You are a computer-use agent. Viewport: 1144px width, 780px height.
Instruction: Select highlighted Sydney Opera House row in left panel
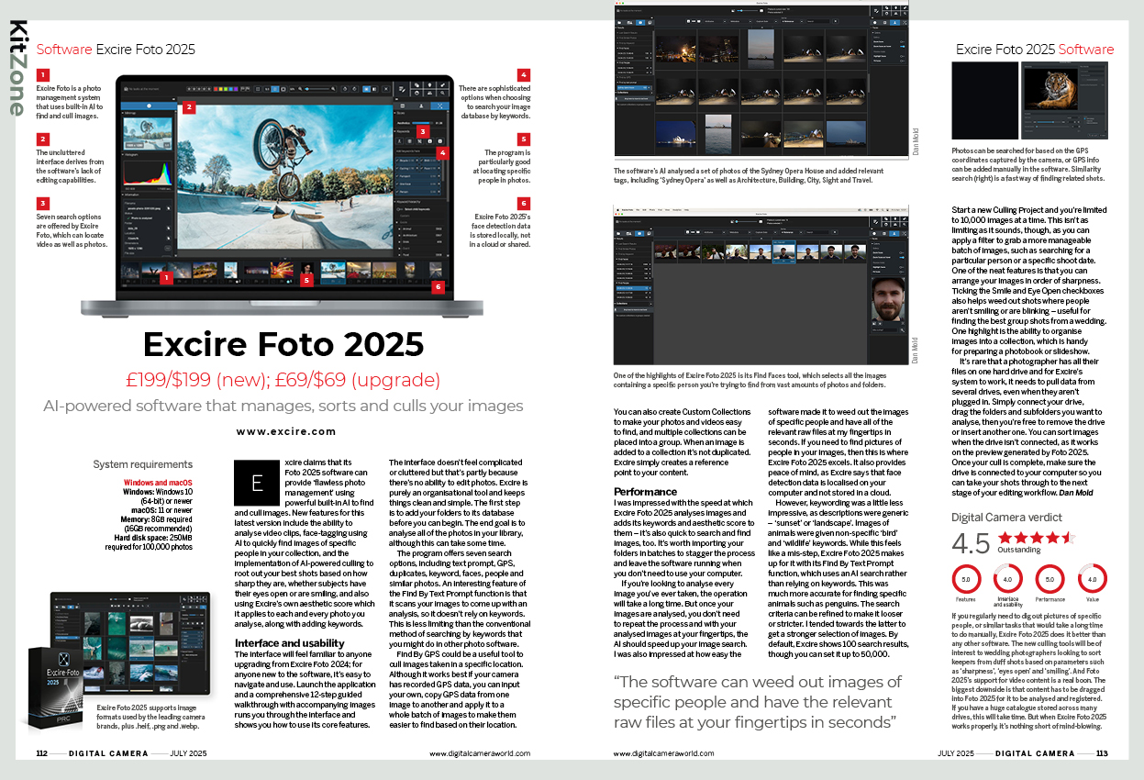coord(634,87)
